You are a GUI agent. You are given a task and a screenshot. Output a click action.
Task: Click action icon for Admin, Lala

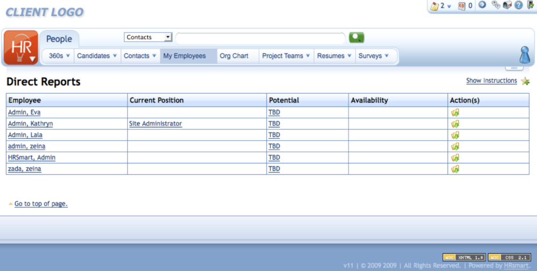[x=455, y=135]
